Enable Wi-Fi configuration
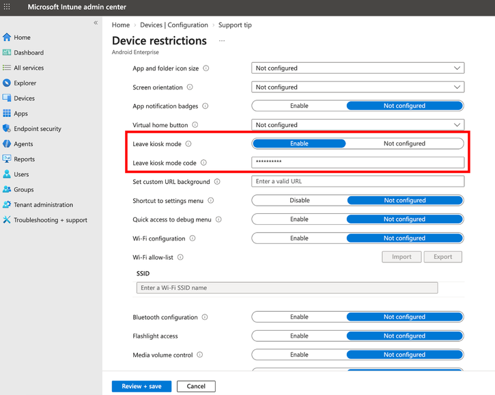This screenshot has height=395, width=495. tap(299, 239)
